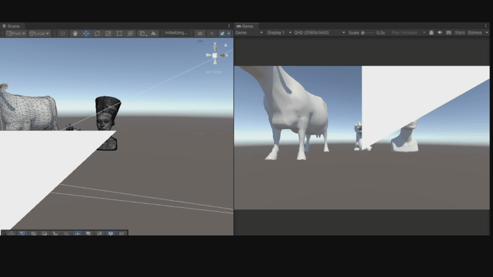493x277 pixels.
Task: Select the Rotate tool in Scene toolbar
Action: [97, 33]
